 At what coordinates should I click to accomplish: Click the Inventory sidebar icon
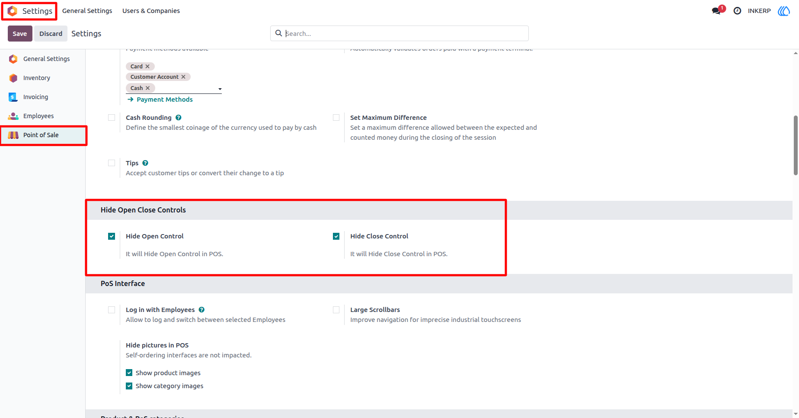(x=13, y=78)
